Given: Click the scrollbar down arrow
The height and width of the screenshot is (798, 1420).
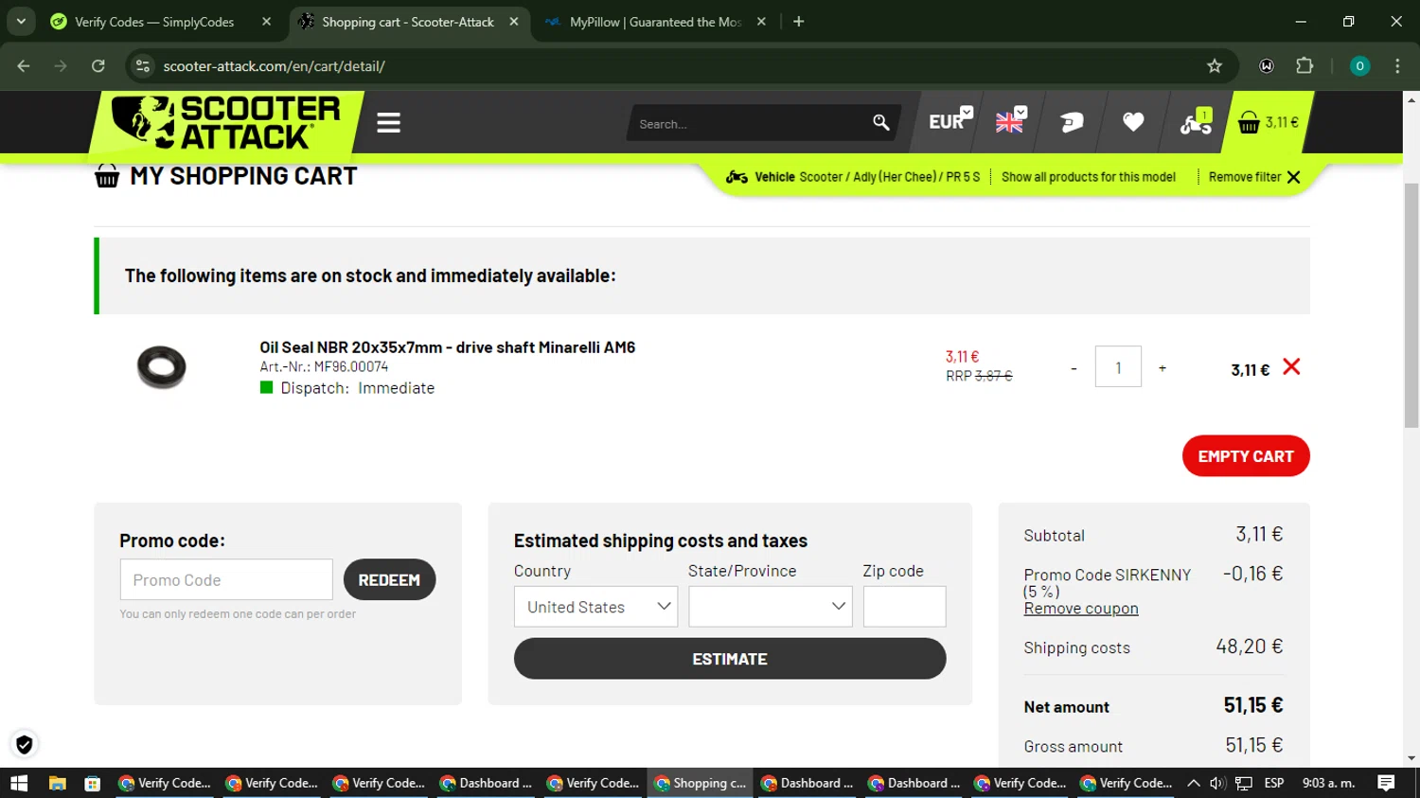Looking at the screenshot, I should tap(1411, 758).
